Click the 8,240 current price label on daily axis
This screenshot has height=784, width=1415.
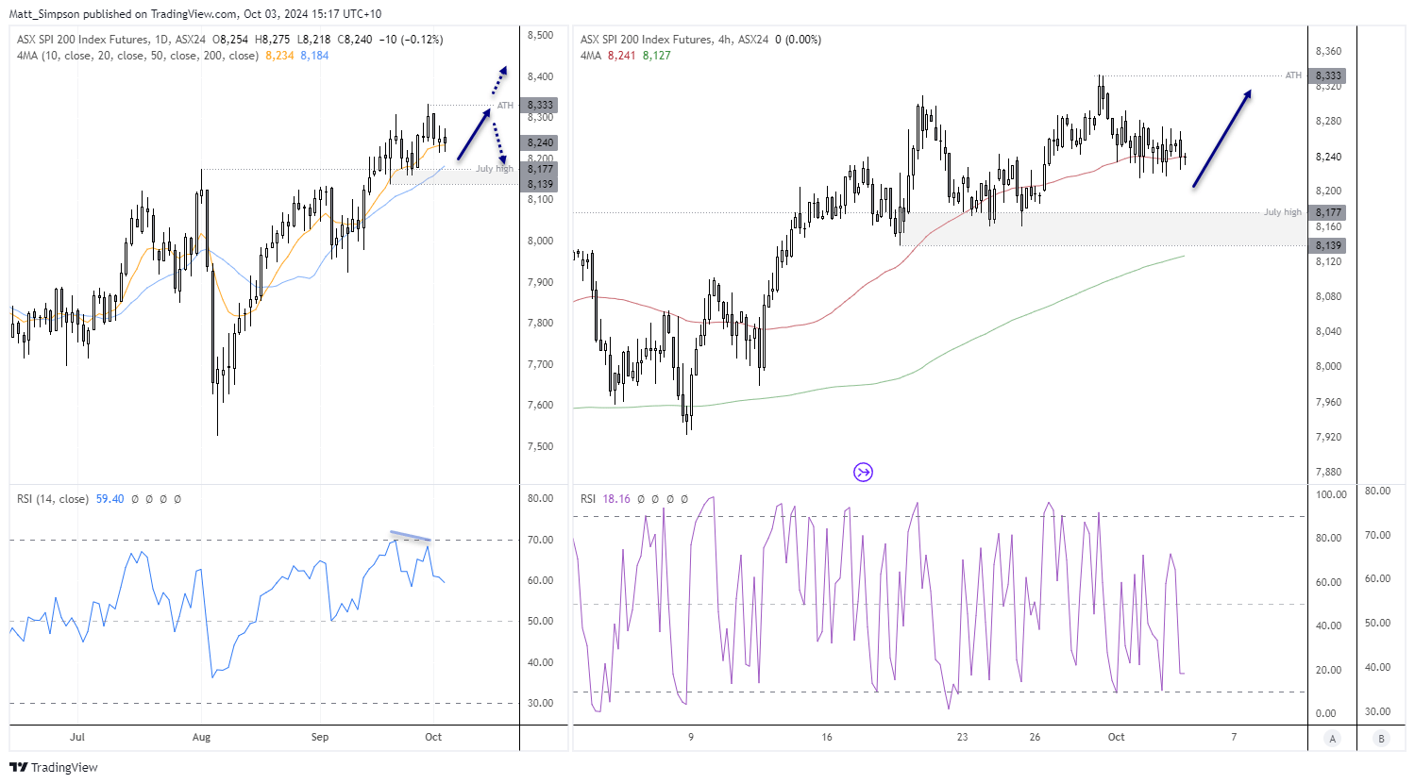click(x=540, y=142)
